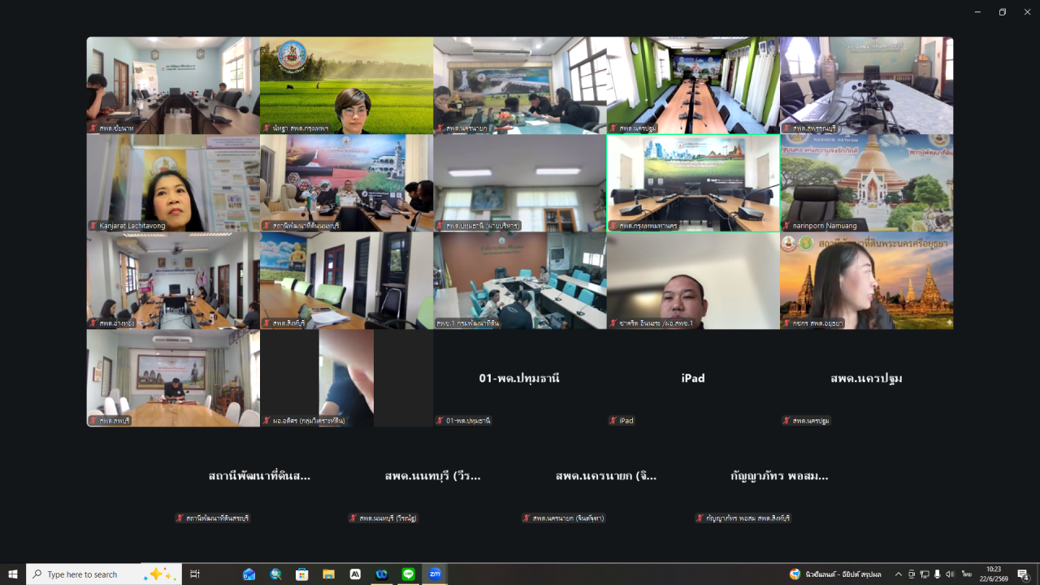Select the narinporn Namuang video tile
The height and width of the screenshot is (585, 1040).
pyautogui.click(x=867, y=183)
